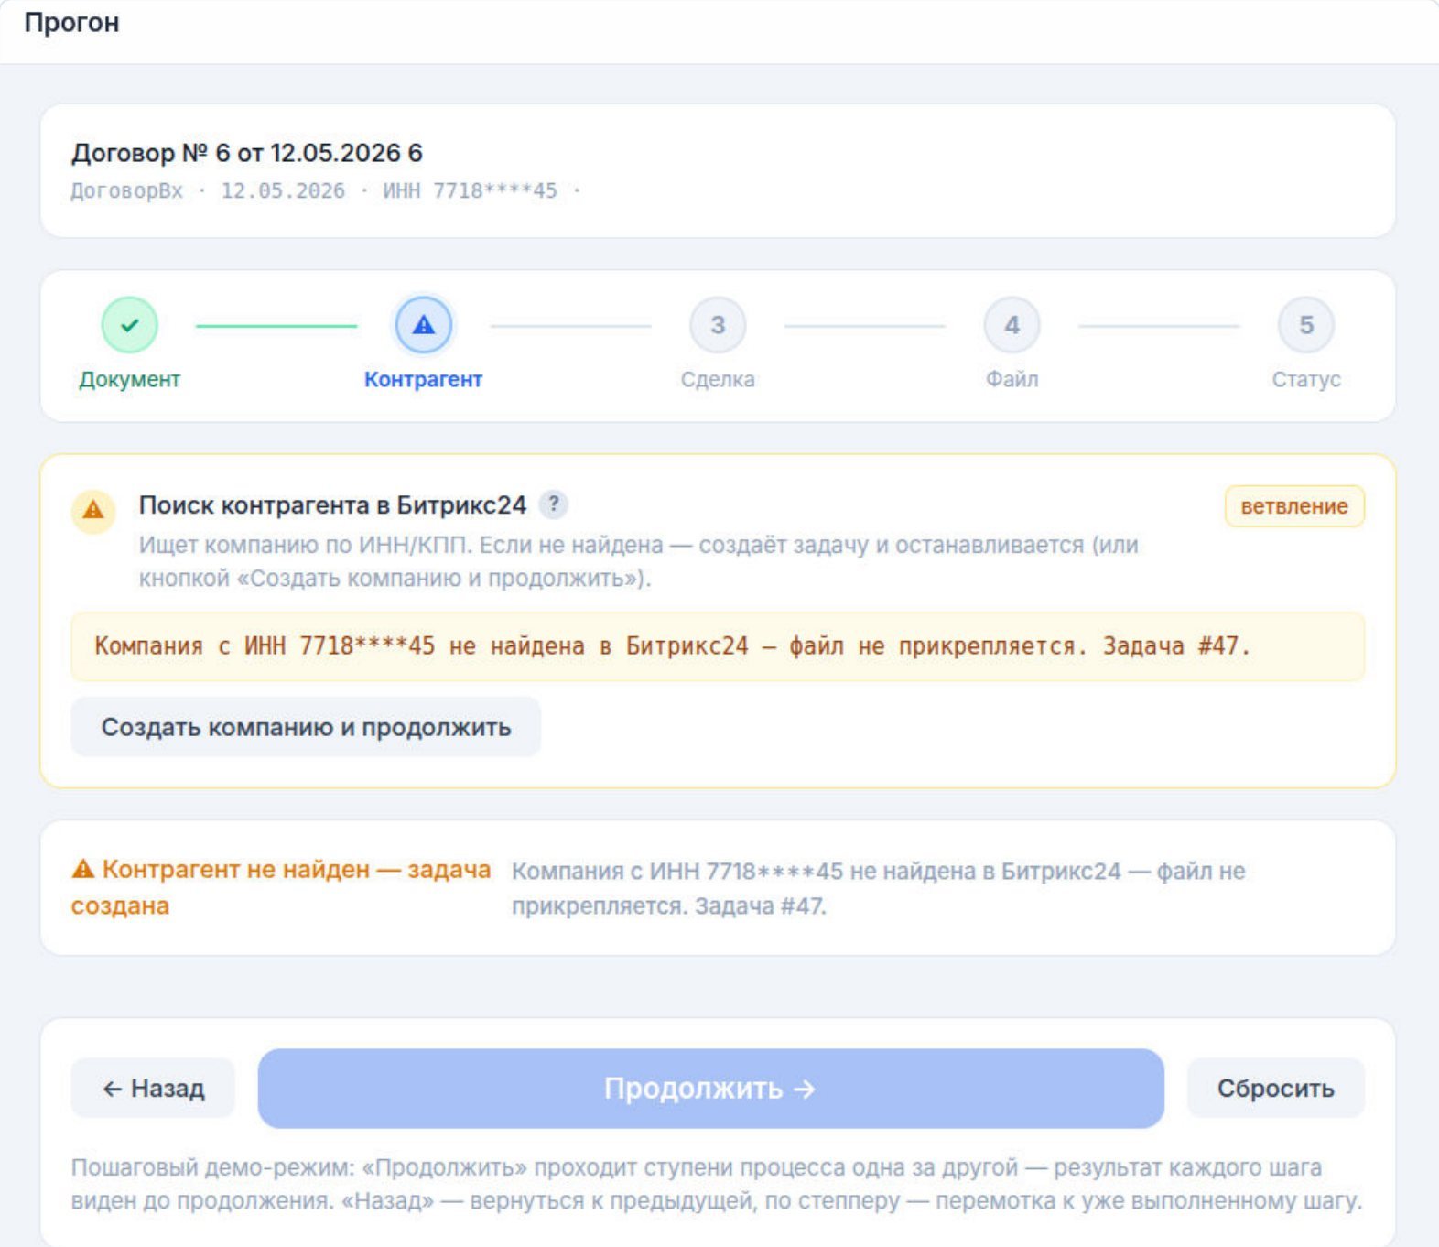Open step 5 Статус circle
This screenshot has height=1247, width=1439.
click(1306, 325)
